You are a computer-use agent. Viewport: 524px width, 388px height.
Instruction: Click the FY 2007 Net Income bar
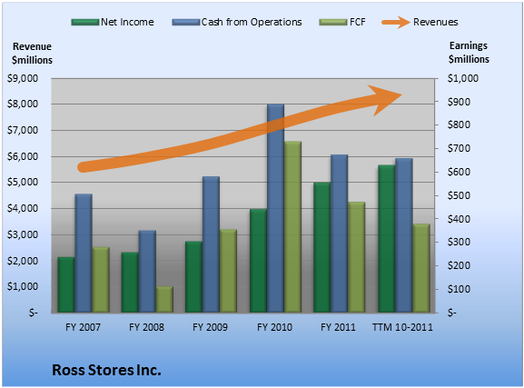click(66, 284)
